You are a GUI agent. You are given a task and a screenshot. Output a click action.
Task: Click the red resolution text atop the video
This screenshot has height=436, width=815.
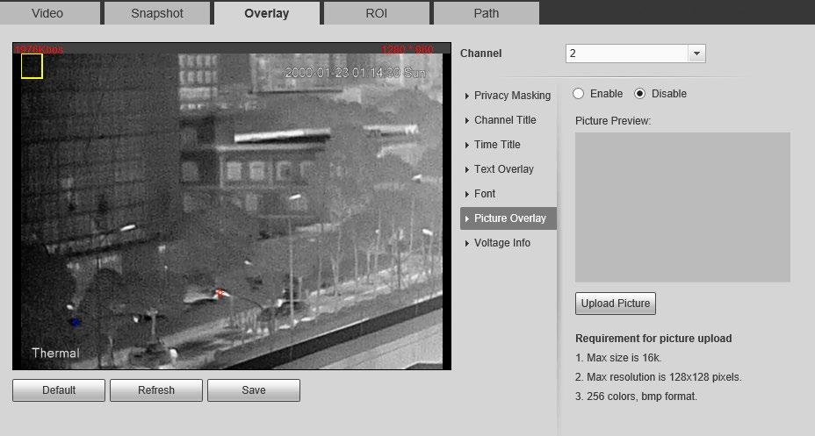click(x=407, y=49)
